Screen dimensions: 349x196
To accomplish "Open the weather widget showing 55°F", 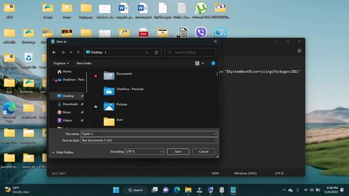I will (17, 190).
